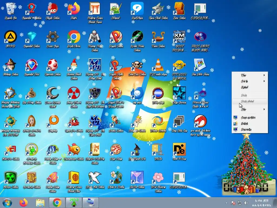
Task: Choose Gadgets from the context menu
Action: click(x=250, y=123)
